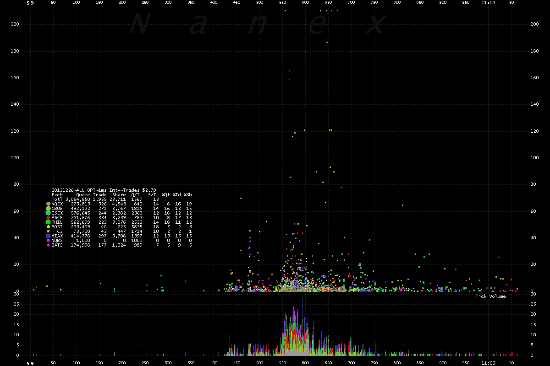Click the blue MIAX legend square

point(48,236)
